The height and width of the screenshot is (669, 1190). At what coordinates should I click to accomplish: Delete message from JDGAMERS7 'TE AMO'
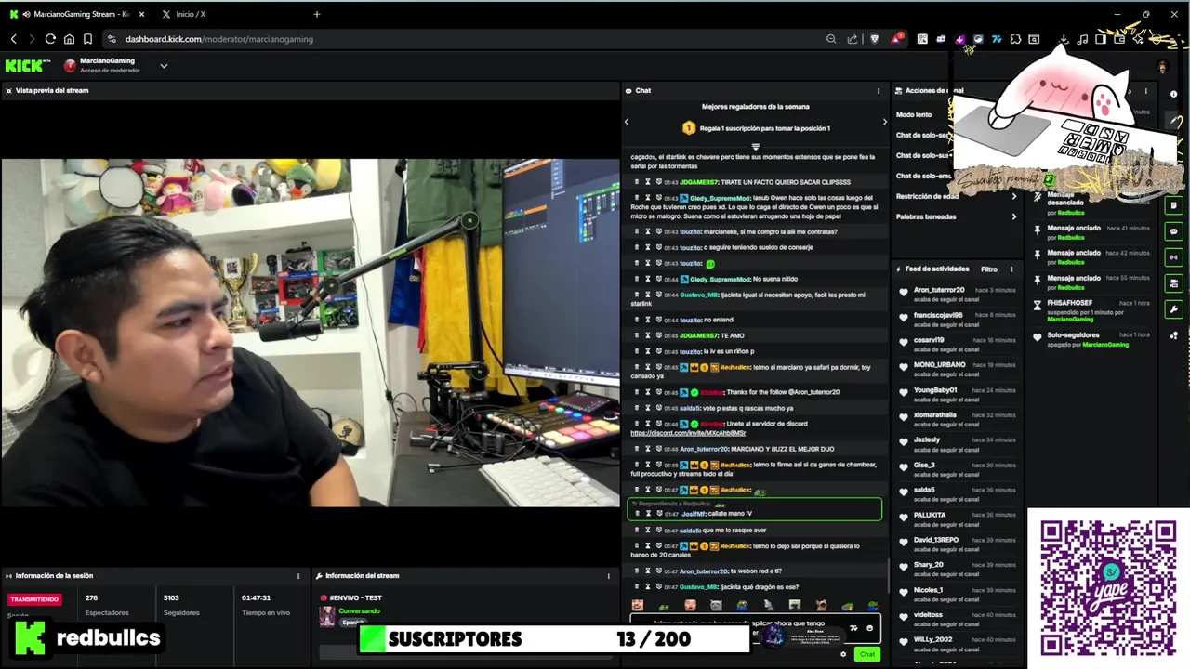pyautogui.click(x=637, y=335)
